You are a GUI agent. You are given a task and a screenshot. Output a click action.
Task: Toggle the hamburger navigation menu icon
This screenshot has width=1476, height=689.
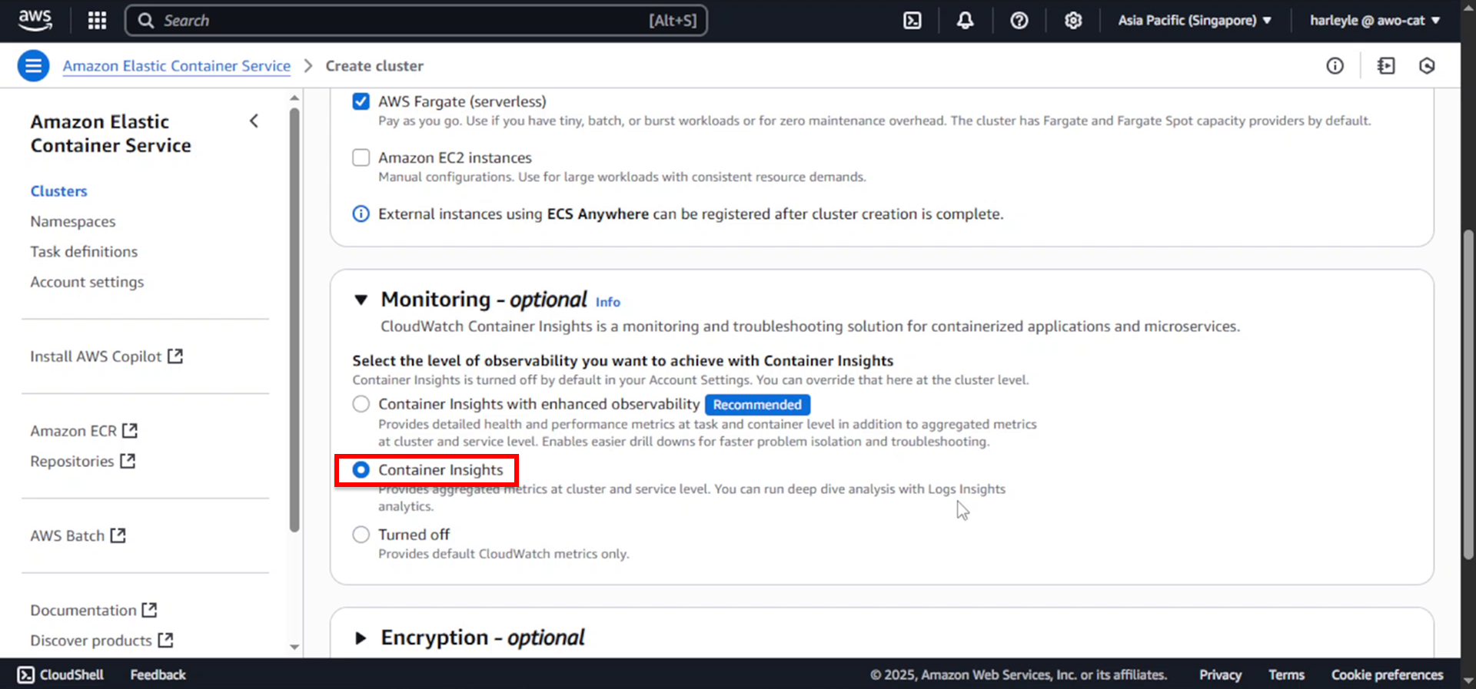(33, 66)
